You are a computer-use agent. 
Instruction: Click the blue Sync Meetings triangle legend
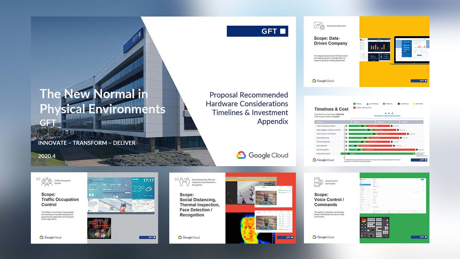click(367, 104)
